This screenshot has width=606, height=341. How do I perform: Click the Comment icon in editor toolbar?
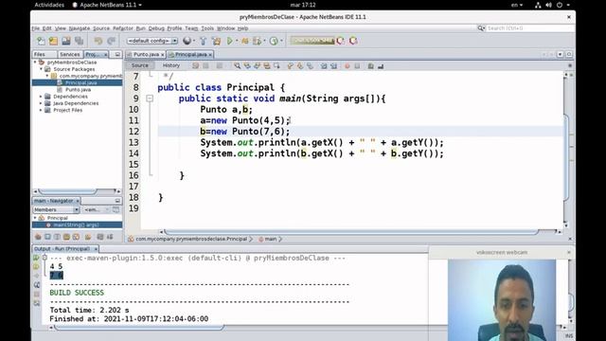pos(370,66)
